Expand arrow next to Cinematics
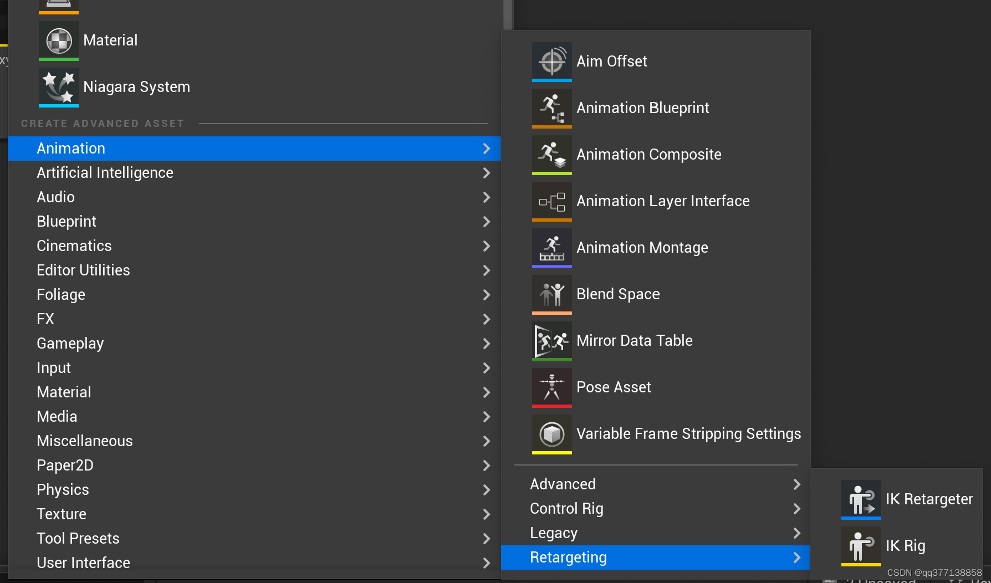 (487, 246)
